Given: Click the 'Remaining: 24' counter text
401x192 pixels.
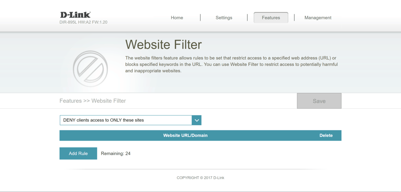Looking at the screenshot, I should [x=116, y=154].
